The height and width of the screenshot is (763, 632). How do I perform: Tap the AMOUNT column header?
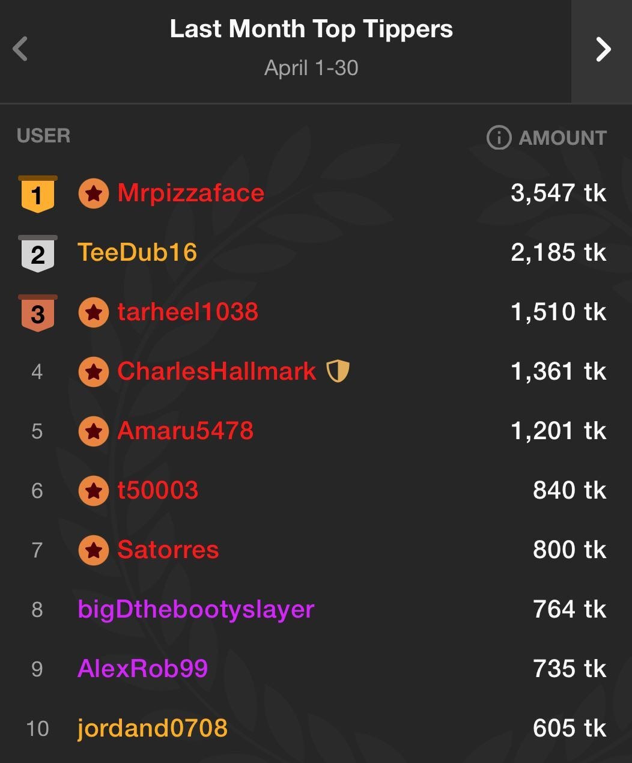coord(562,138)
